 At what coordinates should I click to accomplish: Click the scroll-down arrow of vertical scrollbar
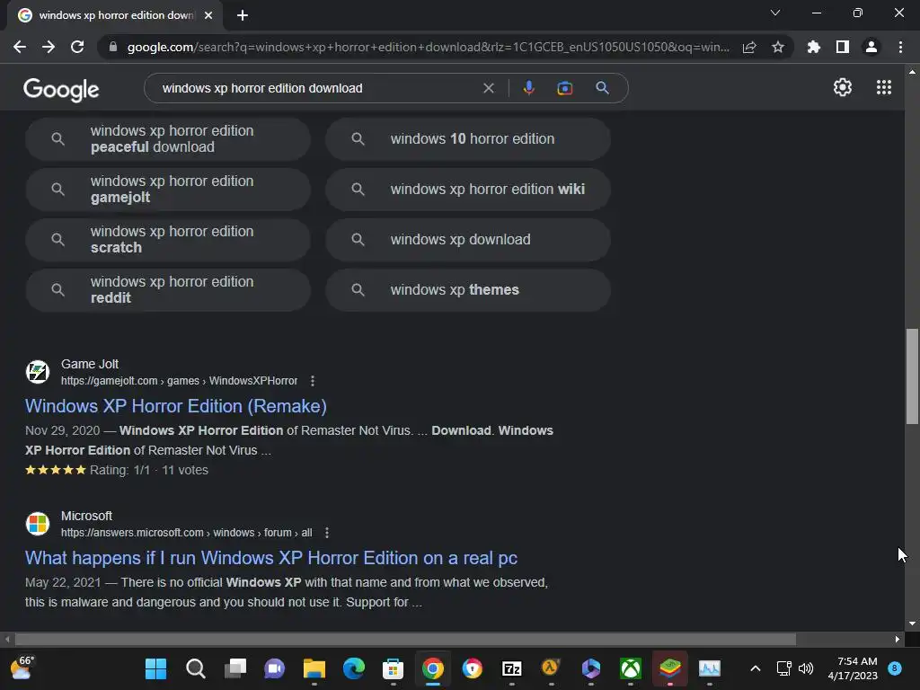click(912, 624)
